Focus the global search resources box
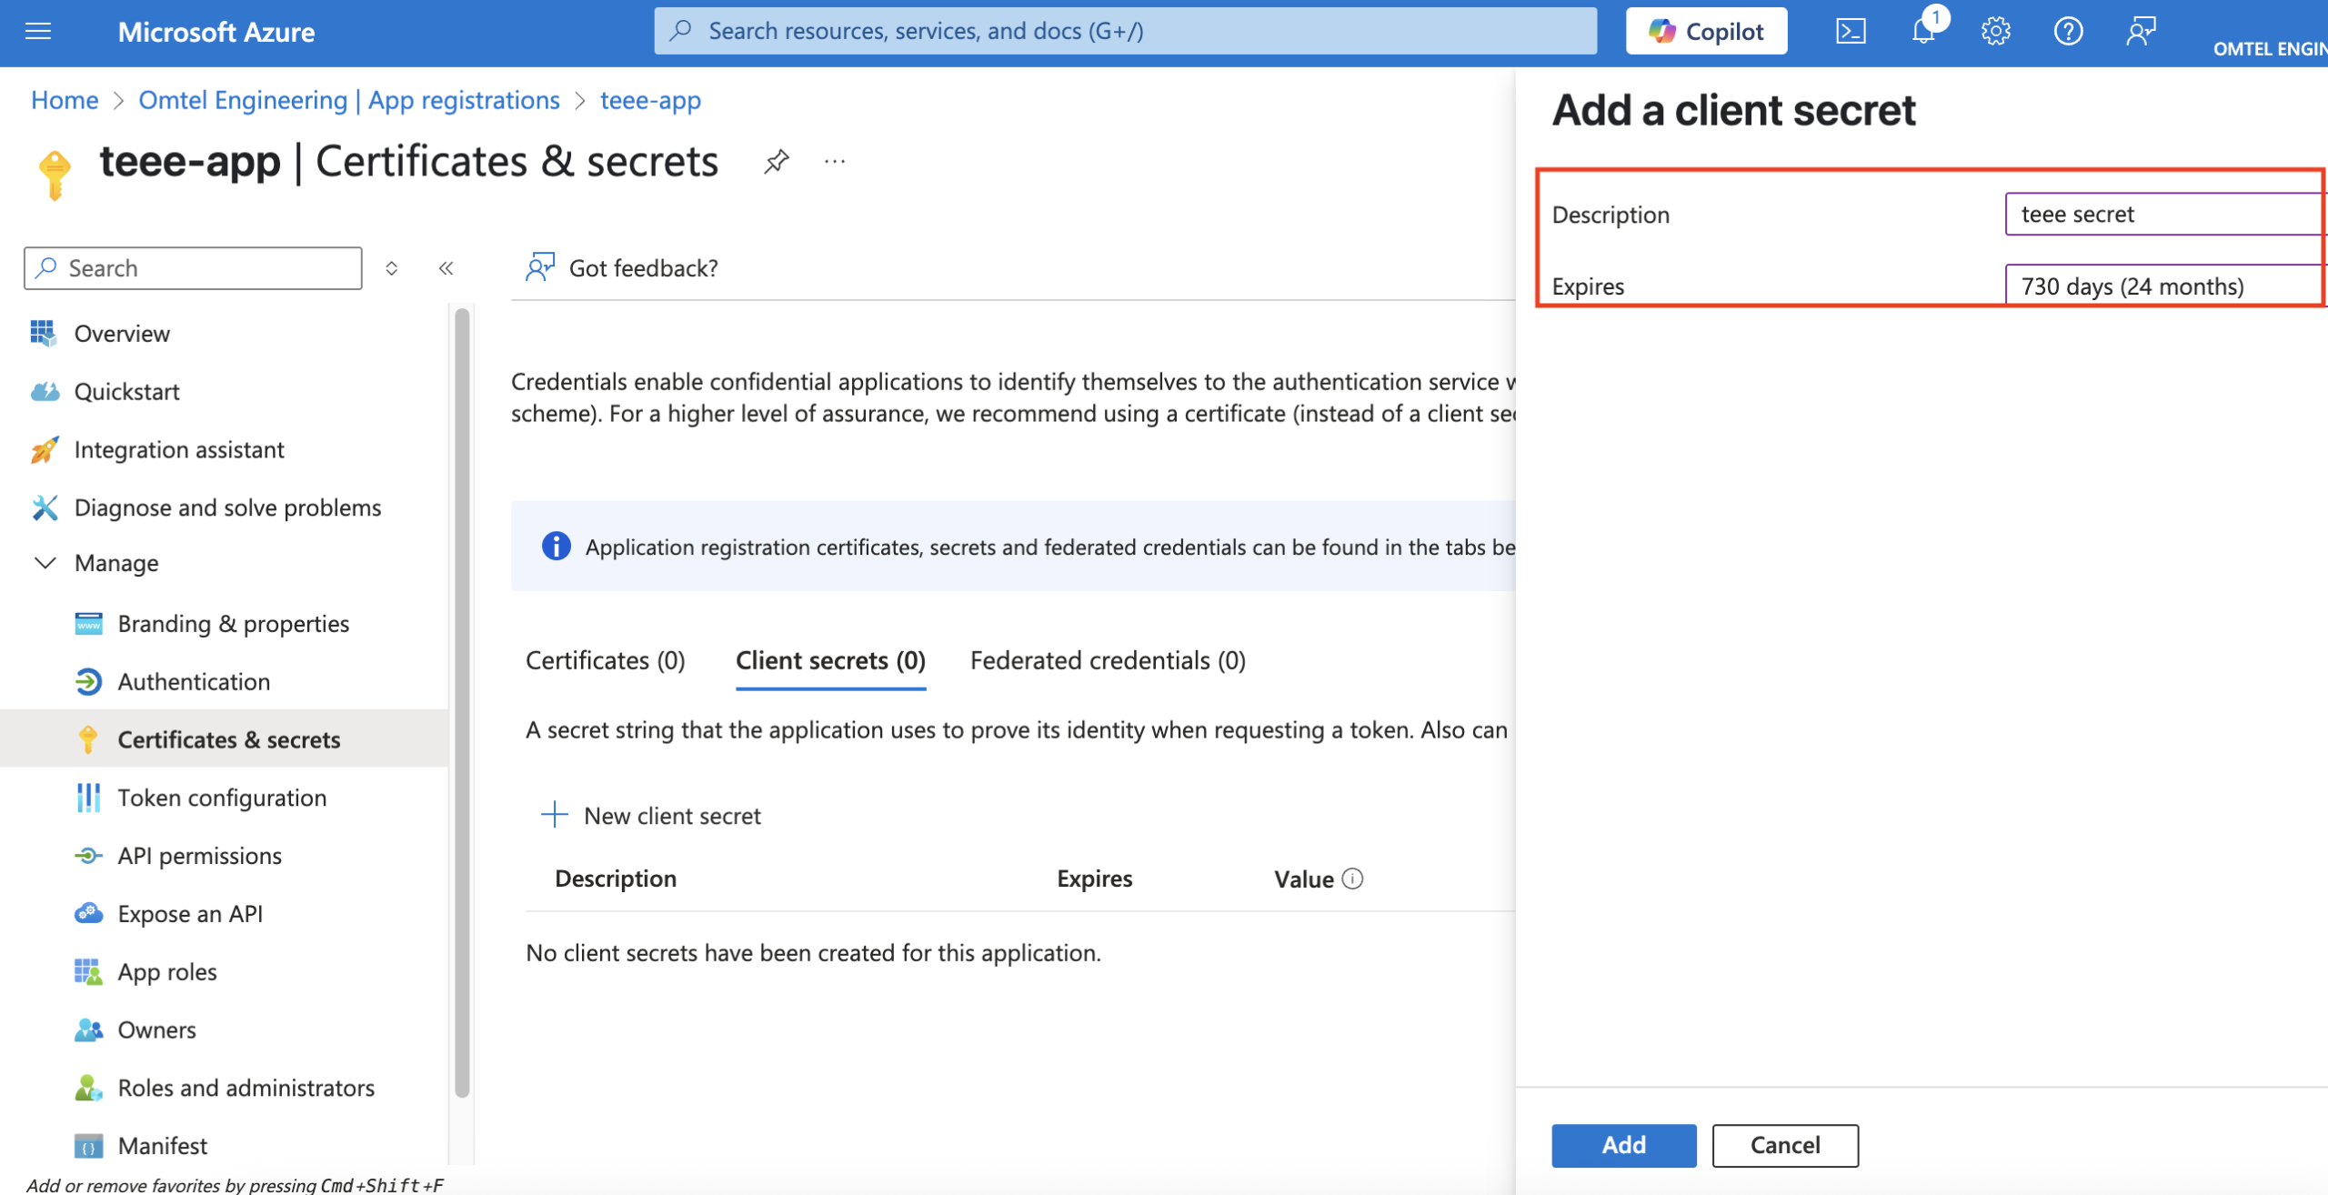 pyautogui.click(x=1125, y=31)
